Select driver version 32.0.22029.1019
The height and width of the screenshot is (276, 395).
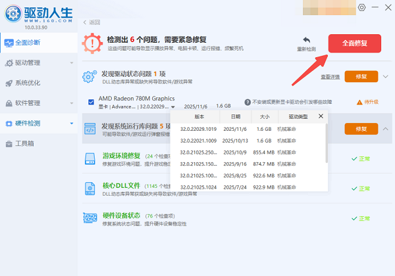248,129
